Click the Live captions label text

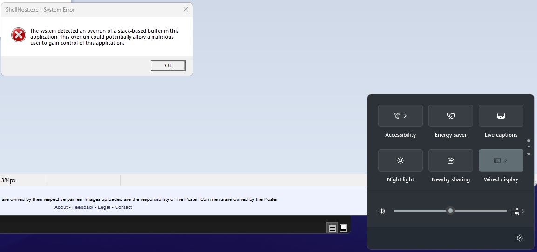(501, 135)
